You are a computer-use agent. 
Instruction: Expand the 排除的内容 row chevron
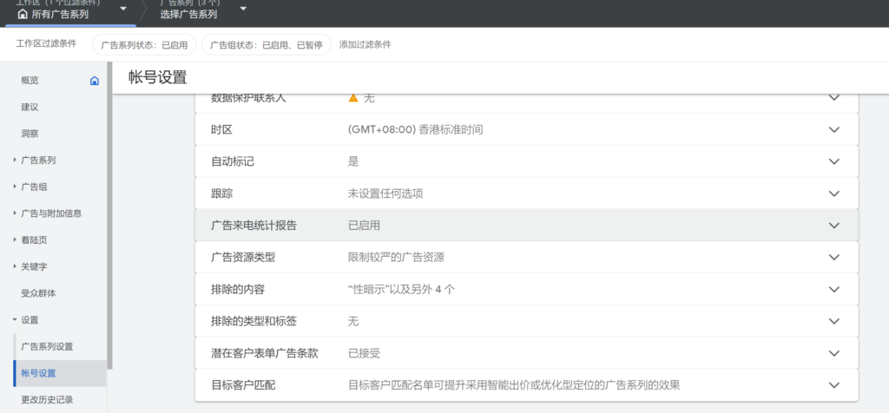pos(833,290)
